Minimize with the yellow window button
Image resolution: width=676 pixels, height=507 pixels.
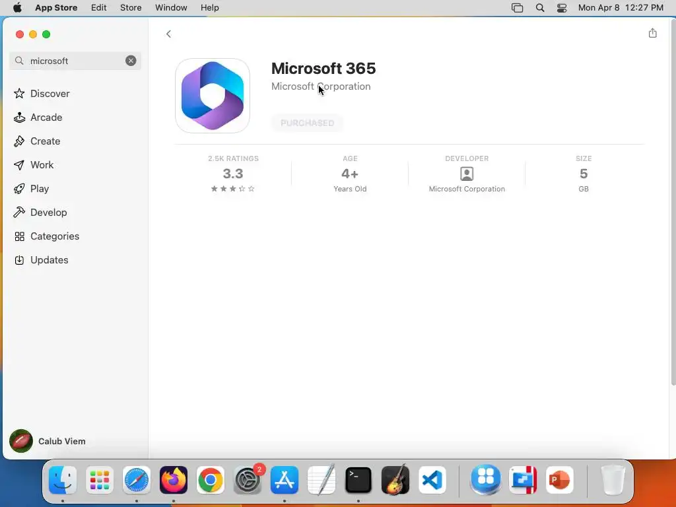(x=33, y=34)
